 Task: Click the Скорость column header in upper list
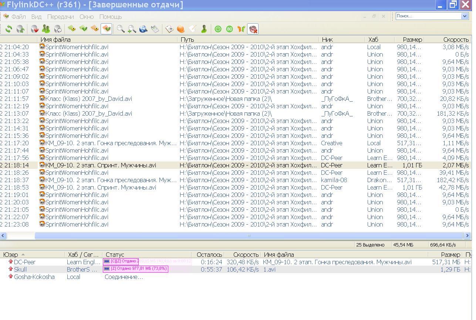[455, 40]
